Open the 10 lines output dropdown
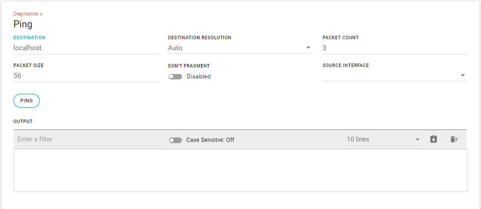481x209 pixels. click(x=384, y=139)
